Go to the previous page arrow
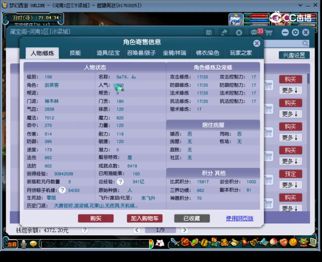This screenshot has height=262, width=322. pyautogui.click(x=137, y=230)
